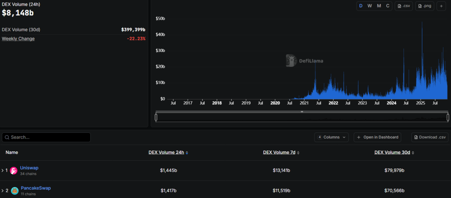This screenshot has width=451, height=198.
Task: Open the Columns dropdown
Action: [x=331, y=137]
